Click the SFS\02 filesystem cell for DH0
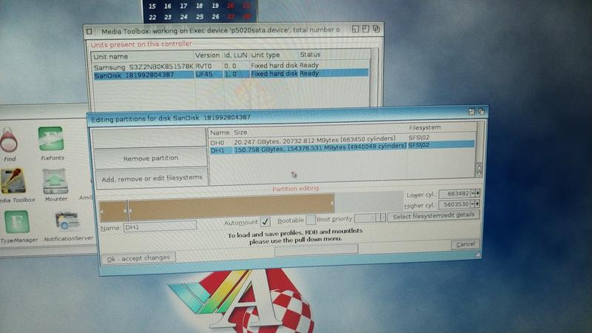Image resolution: width=592 pixels, height=333 pixels. pos(419,138)
